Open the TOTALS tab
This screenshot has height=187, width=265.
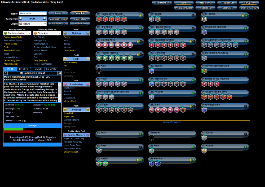coord(37,69)
